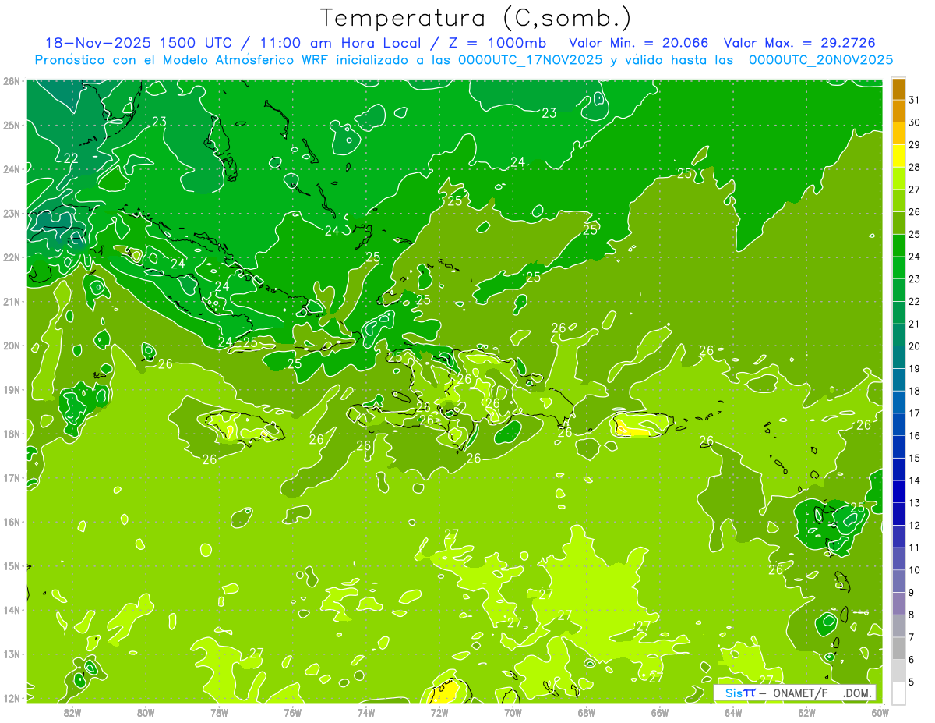Click the ONAMET logo box on the map

click(795, 693)
